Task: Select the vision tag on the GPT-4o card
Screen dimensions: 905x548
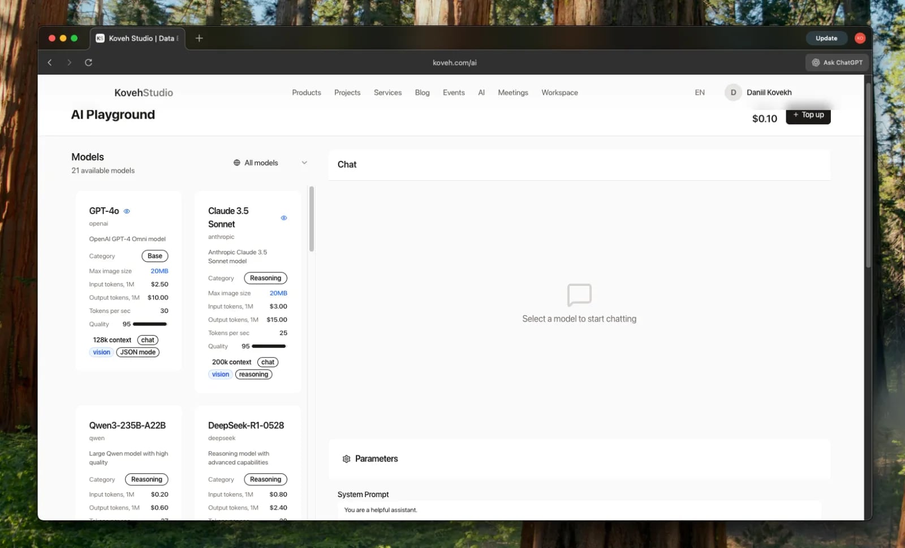Action: pyautogui.click(x=101, y=352)
